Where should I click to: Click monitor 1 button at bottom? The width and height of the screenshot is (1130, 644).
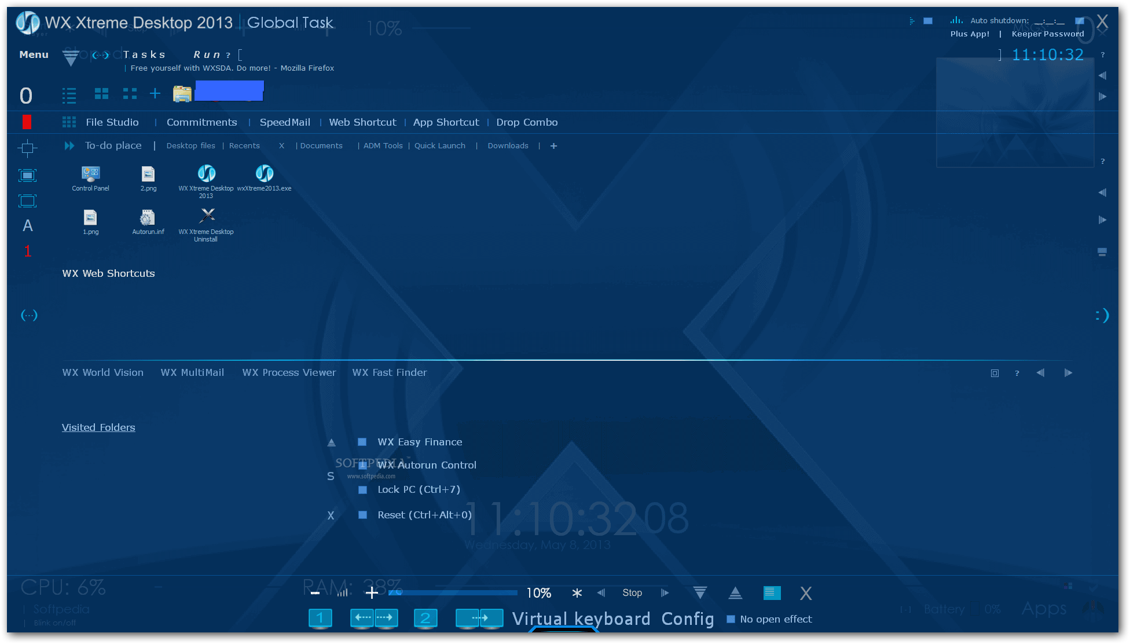pyautogui.click(x=320, y=619)
